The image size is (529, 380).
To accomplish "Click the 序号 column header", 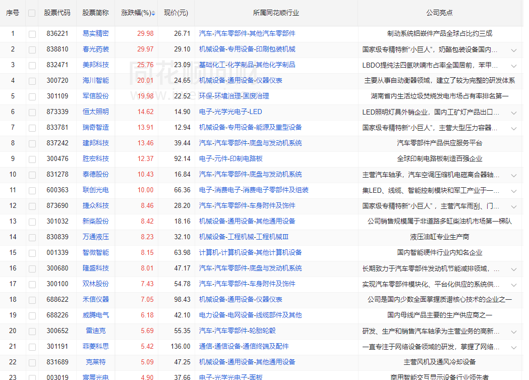I will [x=13, y=13].
